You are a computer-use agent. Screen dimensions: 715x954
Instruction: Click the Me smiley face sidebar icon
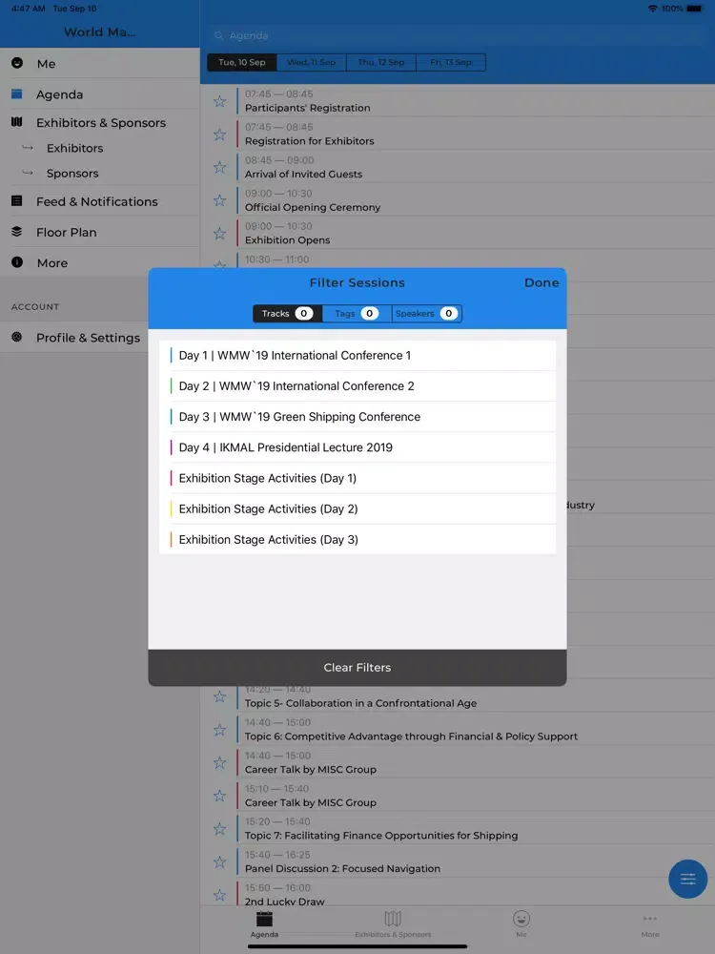(17, 63)
